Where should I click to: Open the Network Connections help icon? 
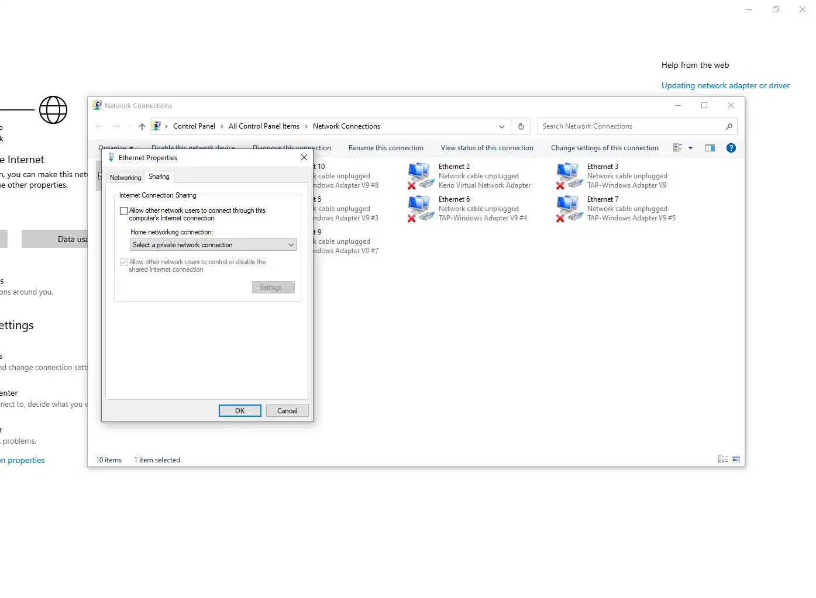click(731, 148)
